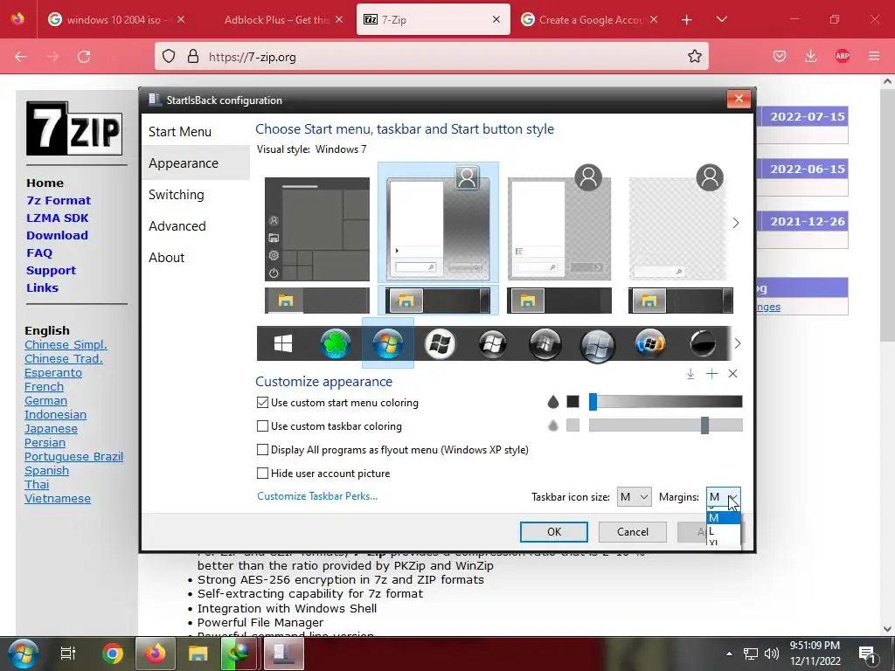Show more visual styles with right chevron

click(x=736, y=223)
